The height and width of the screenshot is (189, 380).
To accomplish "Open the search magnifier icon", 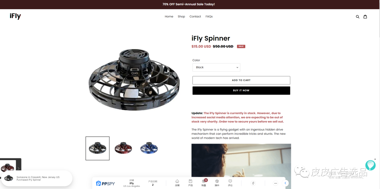I will click(x=357, y=17).
